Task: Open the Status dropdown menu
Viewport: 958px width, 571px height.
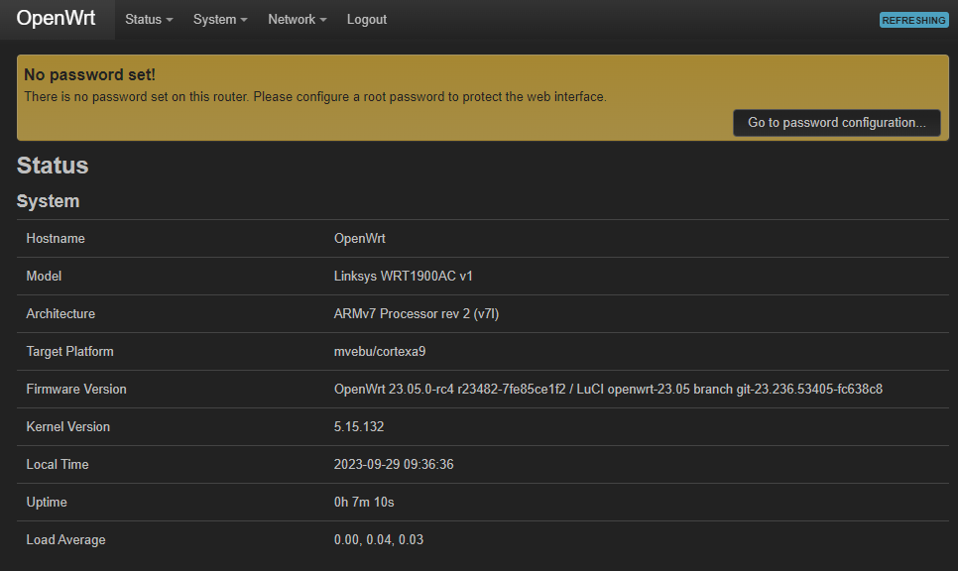Action: 148,19
